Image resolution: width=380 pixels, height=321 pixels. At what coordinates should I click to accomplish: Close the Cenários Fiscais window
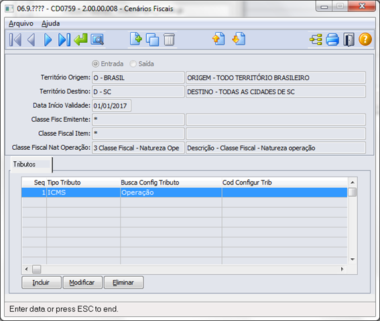[362, 6]
